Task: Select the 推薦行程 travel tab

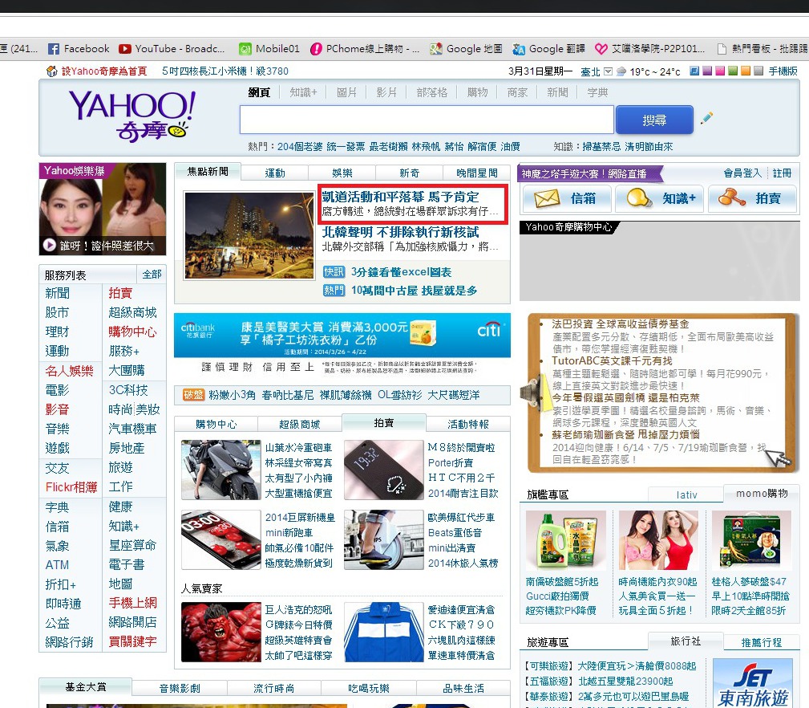Action: (x=762, y=642)
